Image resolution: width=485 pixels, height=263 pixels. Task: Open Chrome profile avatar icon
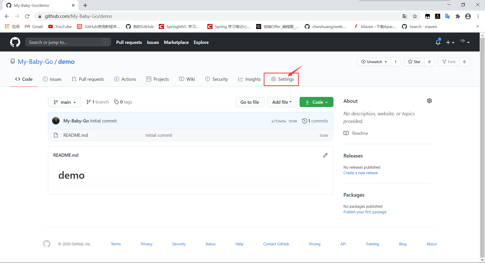[x=468, y=16]
